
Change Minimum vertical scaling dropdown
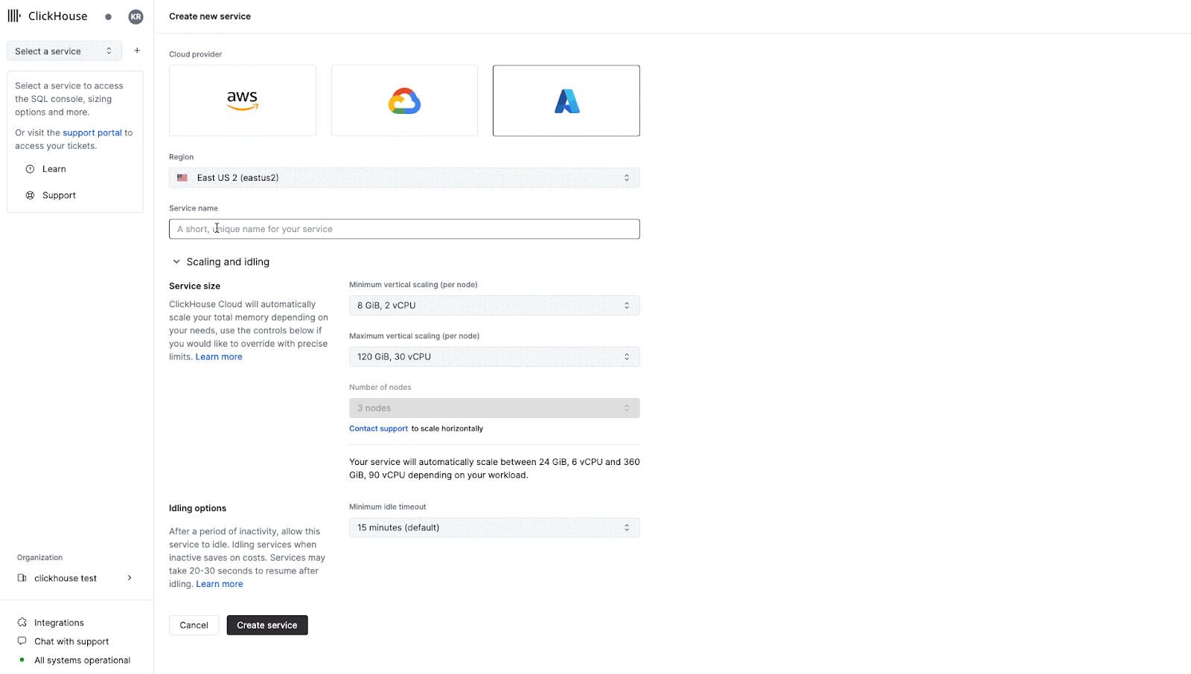(494, 305)
